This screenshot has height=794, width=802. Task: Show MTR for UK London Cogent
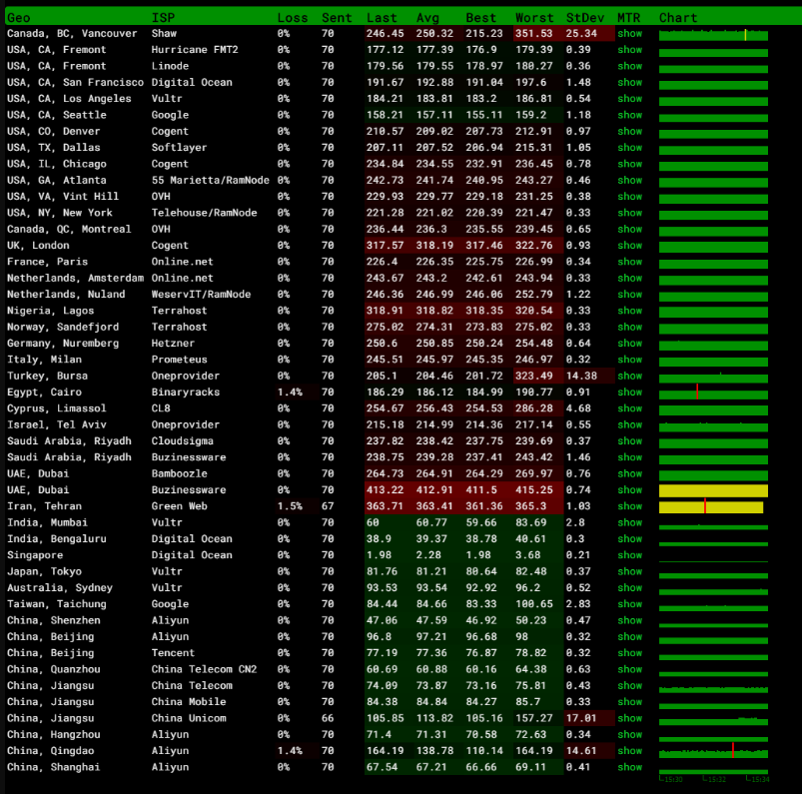pyautogui.click(x=629, y=246)
